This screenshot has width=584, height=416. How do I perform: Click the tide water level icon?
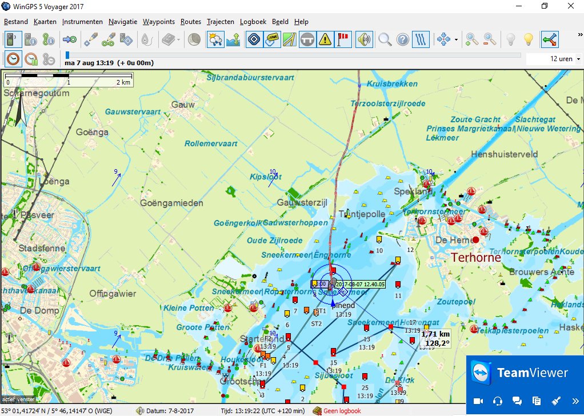(234, 39)
